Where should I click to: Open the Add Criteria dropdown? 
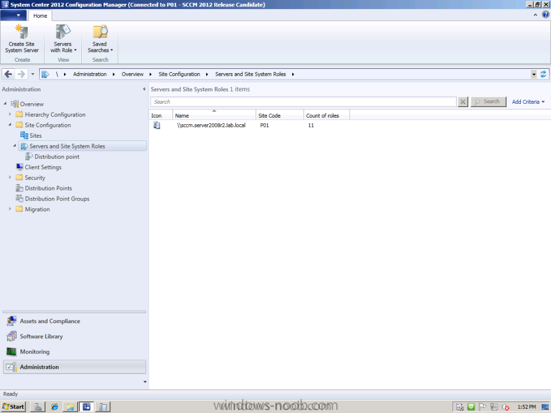pos(528,102)
